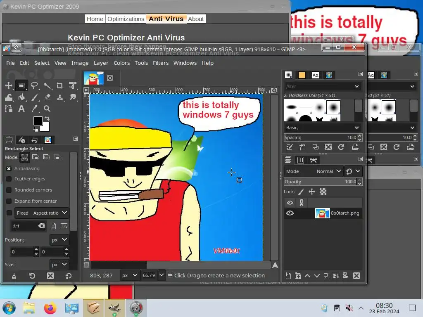Viewport: 423px width, 317px height.
Task: Switch to Home tab in Kevin PC Optimizer
Action: pyautogui.click(x=95, y=19)
